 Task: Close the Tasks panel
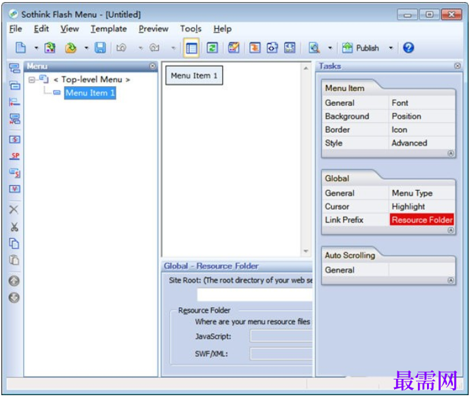tap(458, 66)
